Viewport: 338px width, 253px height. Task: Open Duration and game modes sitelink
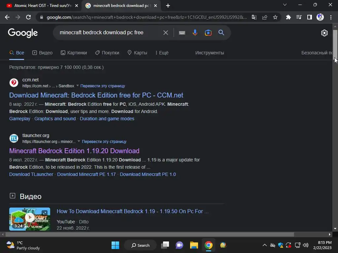click(107, 119)
